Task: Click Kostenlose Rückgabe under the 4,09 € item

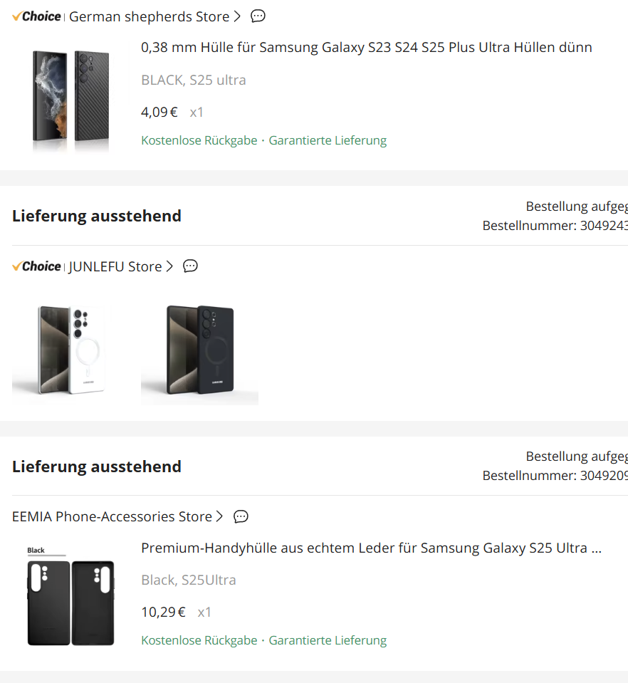Action: click(x=199, y=140)
